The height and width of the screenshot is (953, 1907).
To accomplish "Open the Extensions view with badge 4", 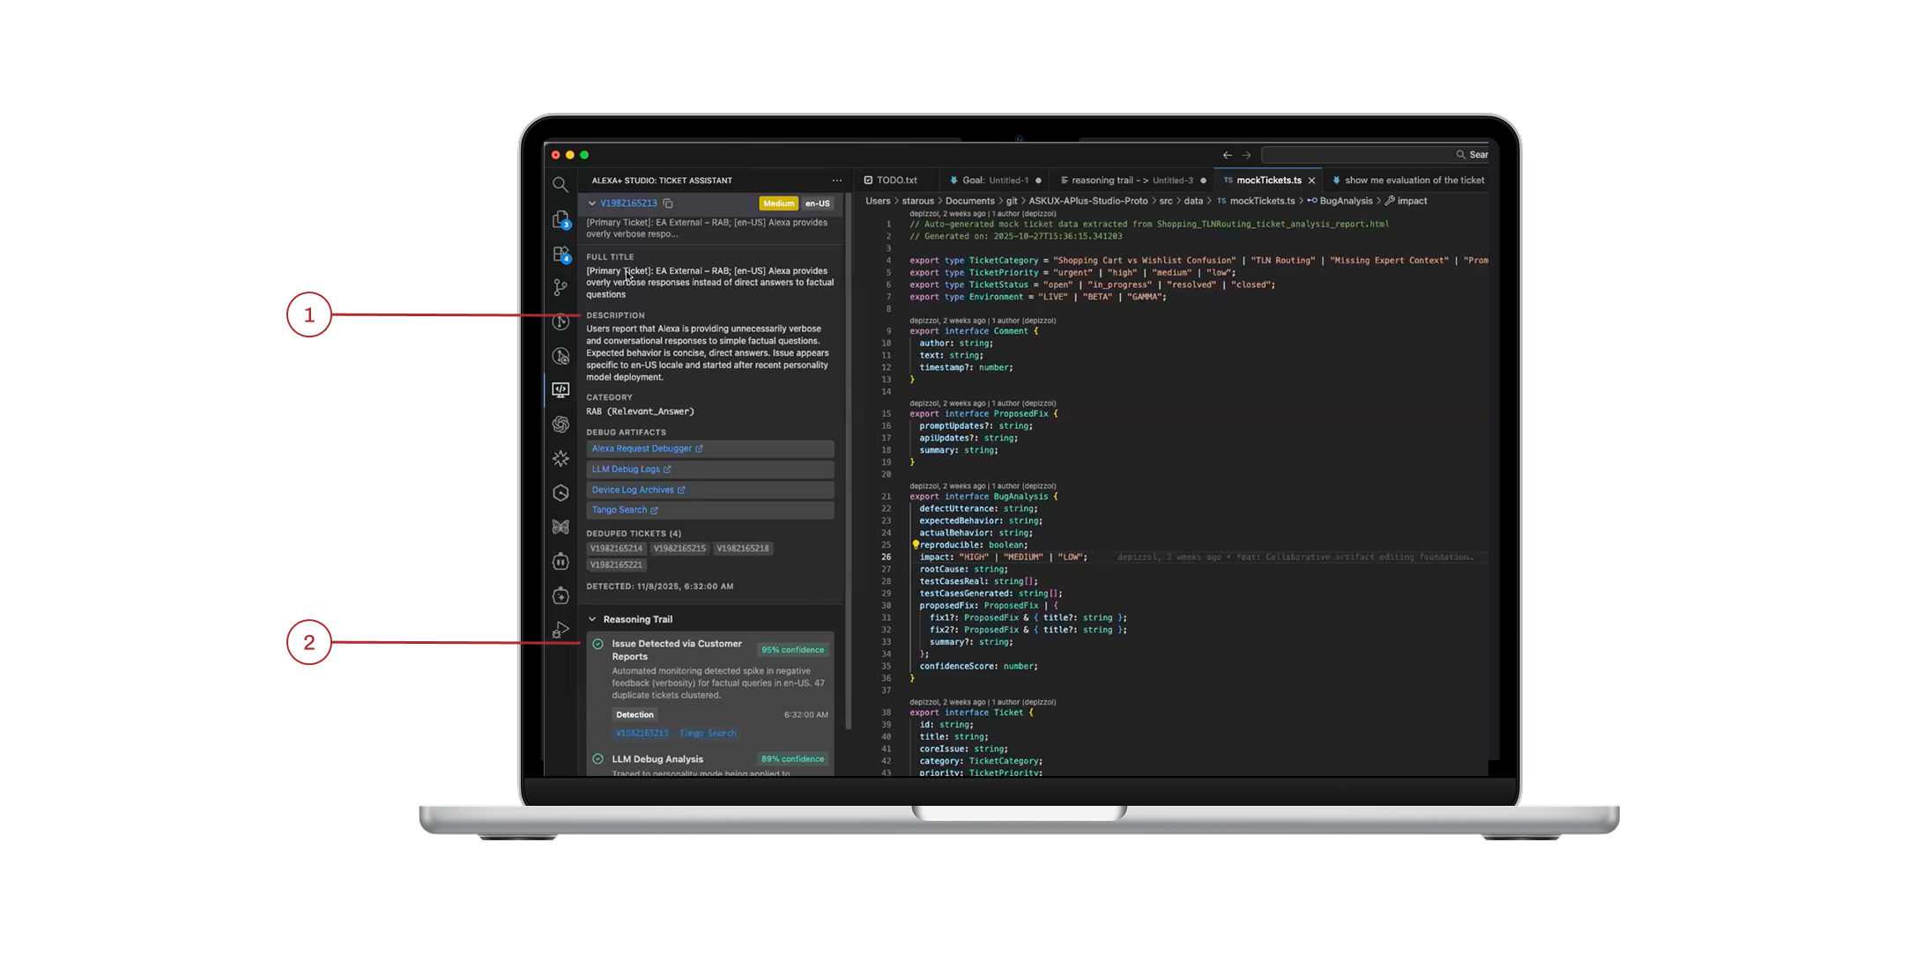I will click(560, 254).
